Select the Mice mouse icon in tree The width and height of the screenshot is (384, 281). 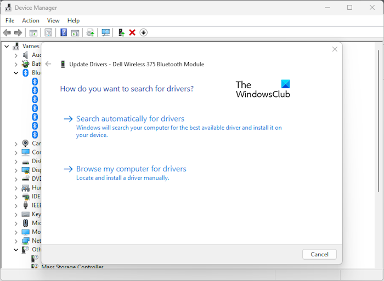[25, 223]
